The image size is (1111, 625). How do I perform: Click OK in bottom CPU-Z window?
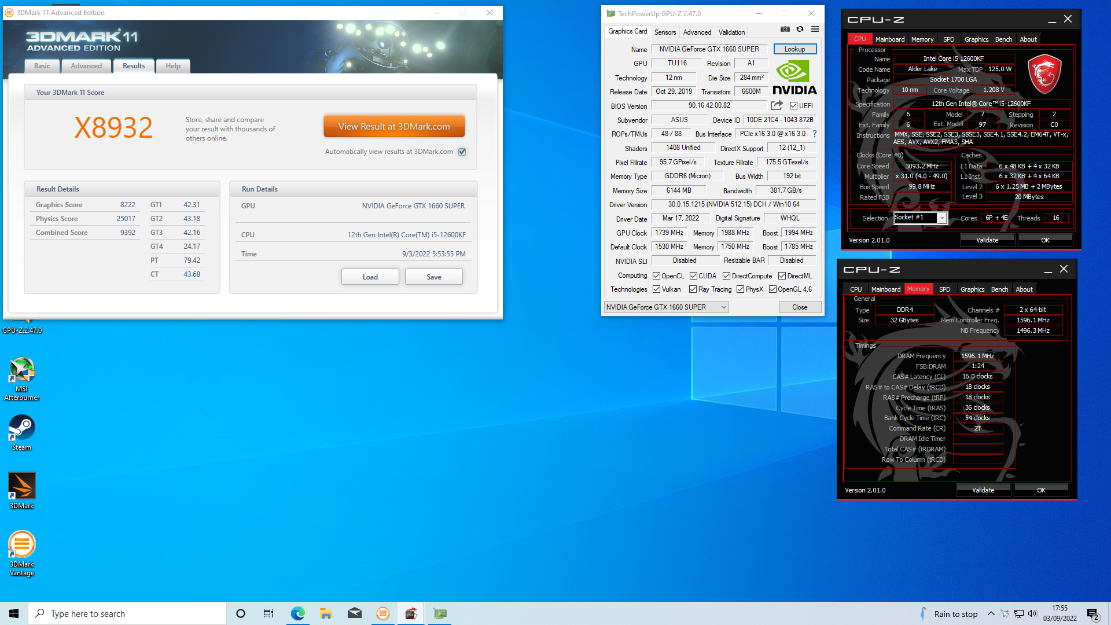click(1041, 490)
